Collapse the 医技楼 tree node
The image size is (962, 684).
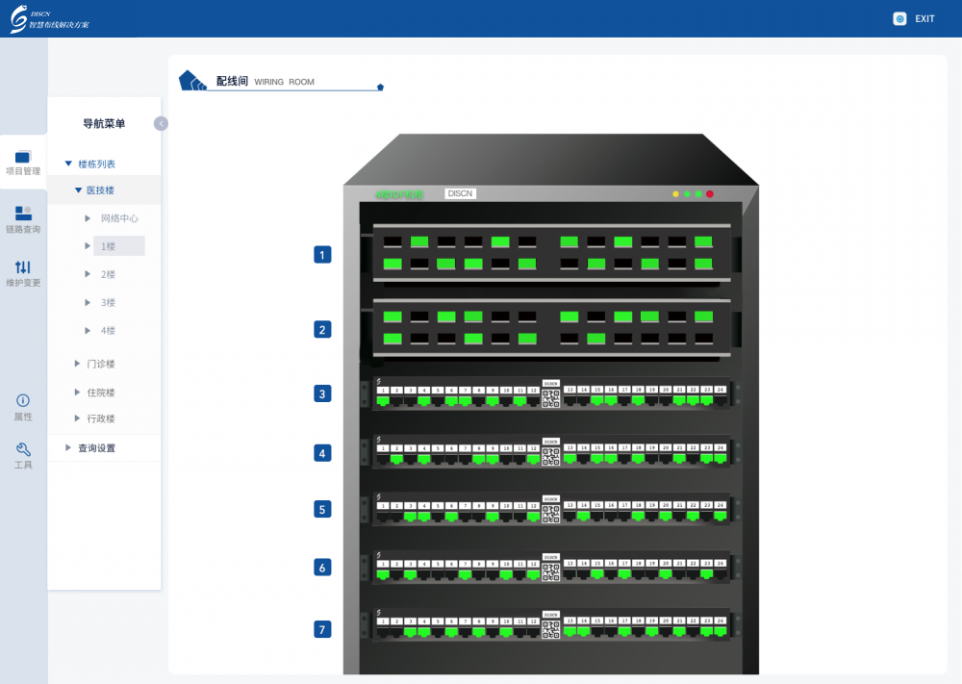coord(79,190)
